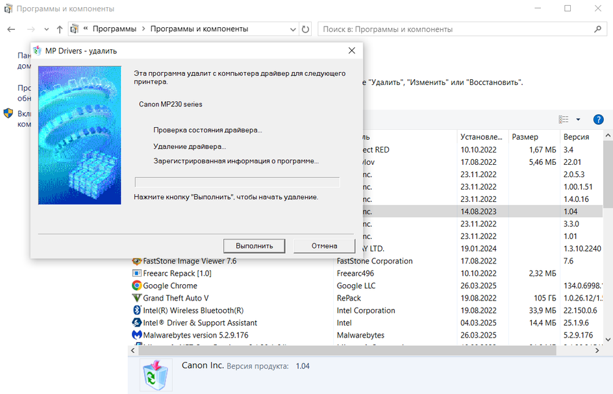Click the 26.03.2025 date in the Google Chrome row
Image resolution: width=613 pixels, height=394 pixels.
click(478, 286)
